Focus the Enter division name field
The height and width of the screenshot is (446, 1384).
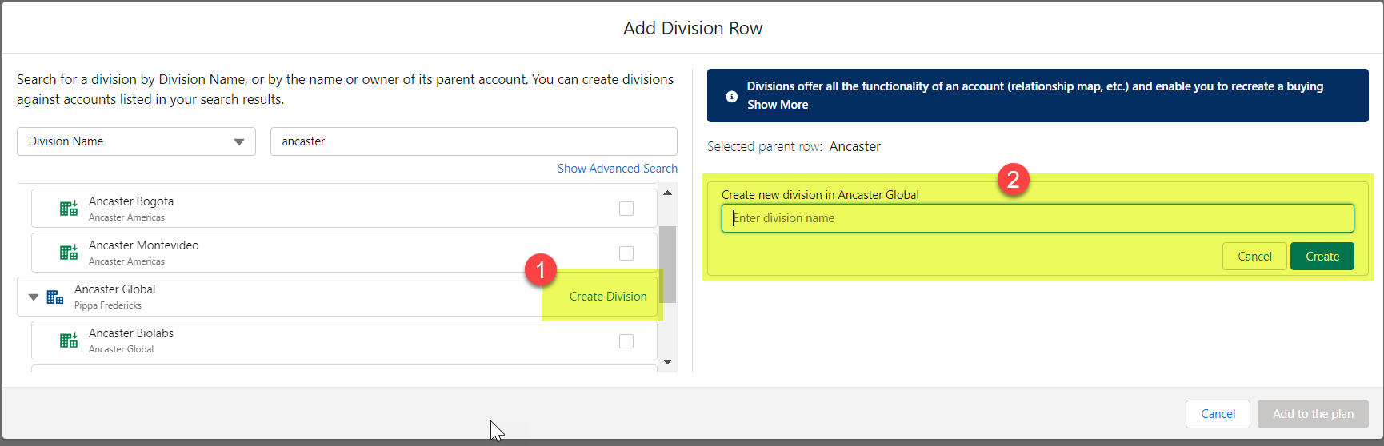click(x=1037, y=218)
